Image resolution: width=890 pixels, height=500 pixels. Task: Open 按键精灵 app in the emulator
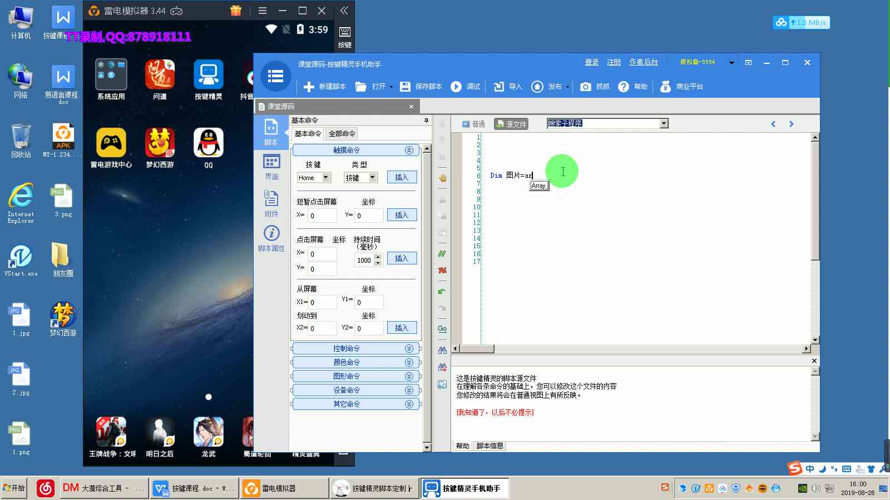(x=209, y=80)
